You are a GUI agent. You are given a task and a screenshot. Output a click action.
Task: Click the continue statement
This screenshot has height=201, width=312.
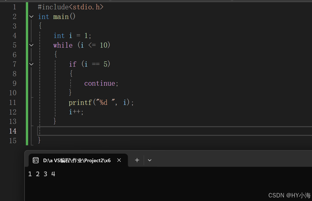(x=101, y=83)
